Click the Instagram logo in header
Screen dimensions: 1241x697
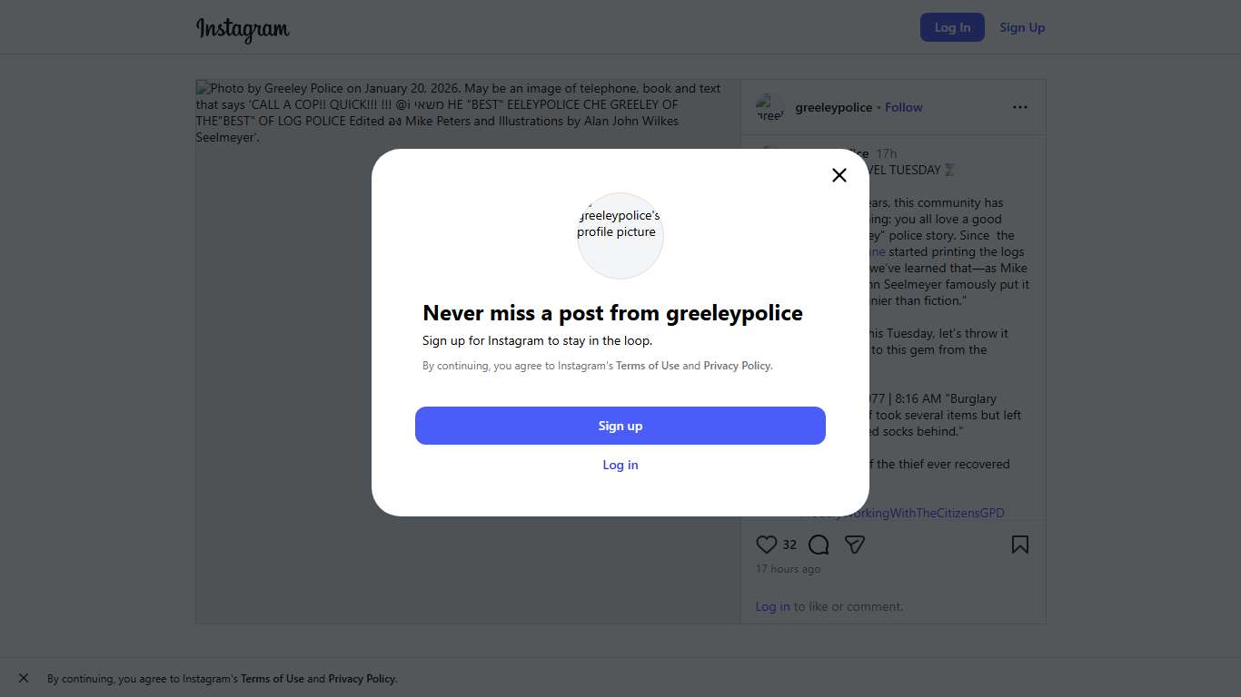(x=243, y=29)
